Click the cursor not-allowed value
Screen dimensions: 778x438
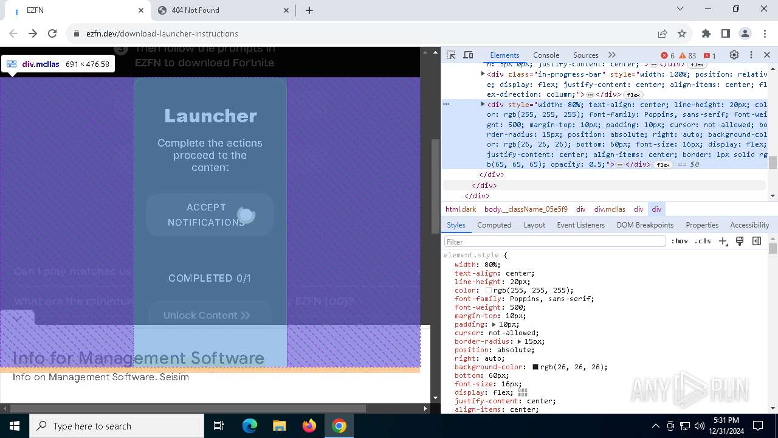tap(512, 333)
